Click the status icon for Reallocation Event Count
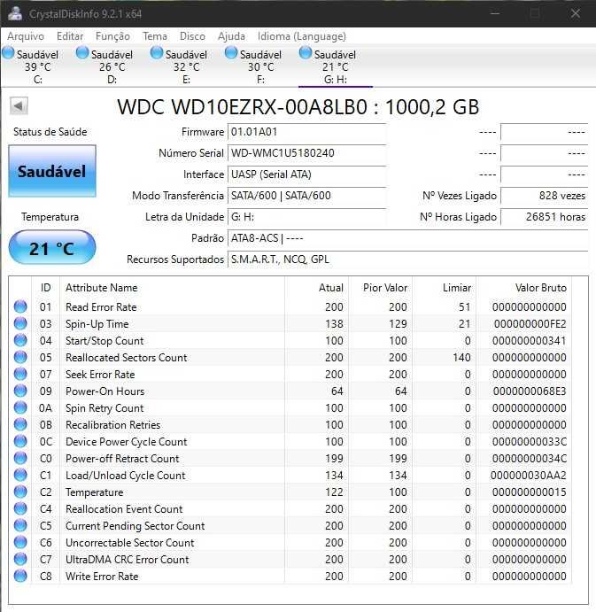This screenshot has width=596, height=612. (20, 508)
